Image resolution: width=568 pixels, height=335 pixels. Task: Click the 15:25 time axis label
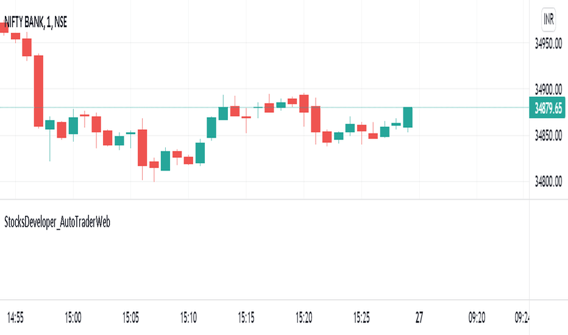click(361, 317)
